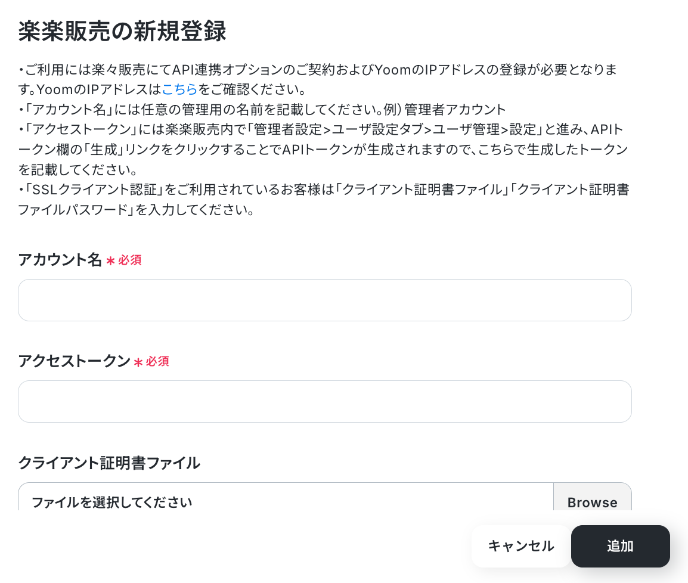Click the アカウント名 input field
Viewport: 688px width, 583px height.
point(325,300)
